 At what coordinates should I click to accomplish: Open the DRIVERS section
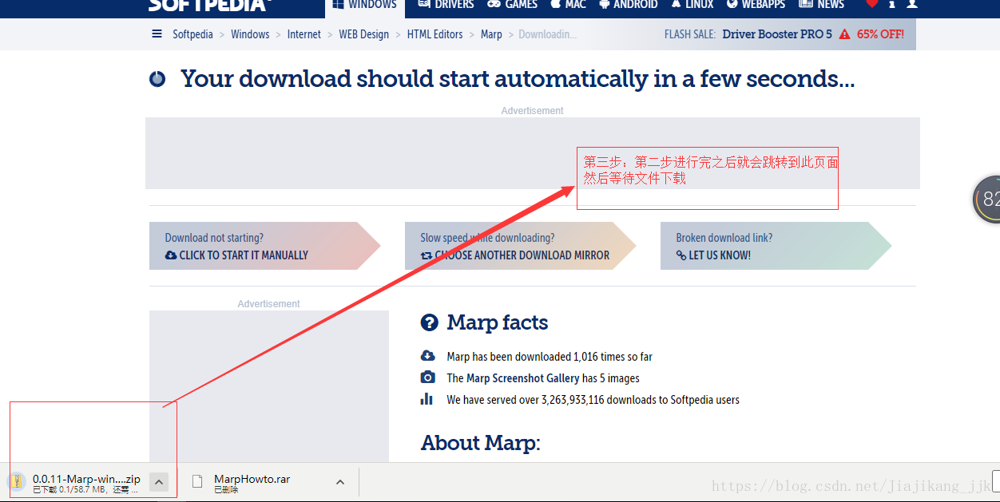446,5
